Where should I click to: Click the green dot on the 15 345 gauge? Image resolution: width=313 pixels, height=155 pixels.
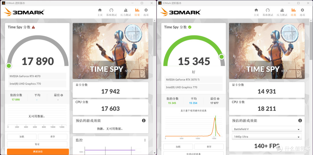[222, 57]
